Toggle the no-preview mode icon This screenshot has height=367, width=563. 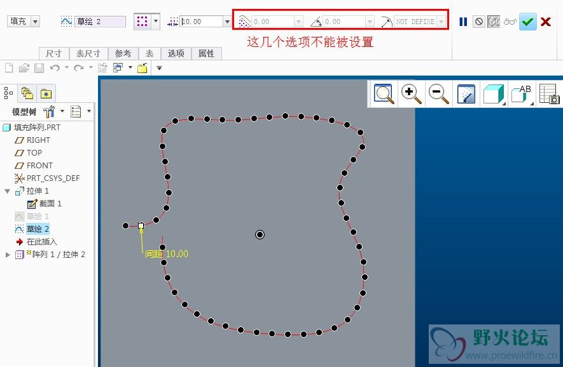tap(478, 22)
